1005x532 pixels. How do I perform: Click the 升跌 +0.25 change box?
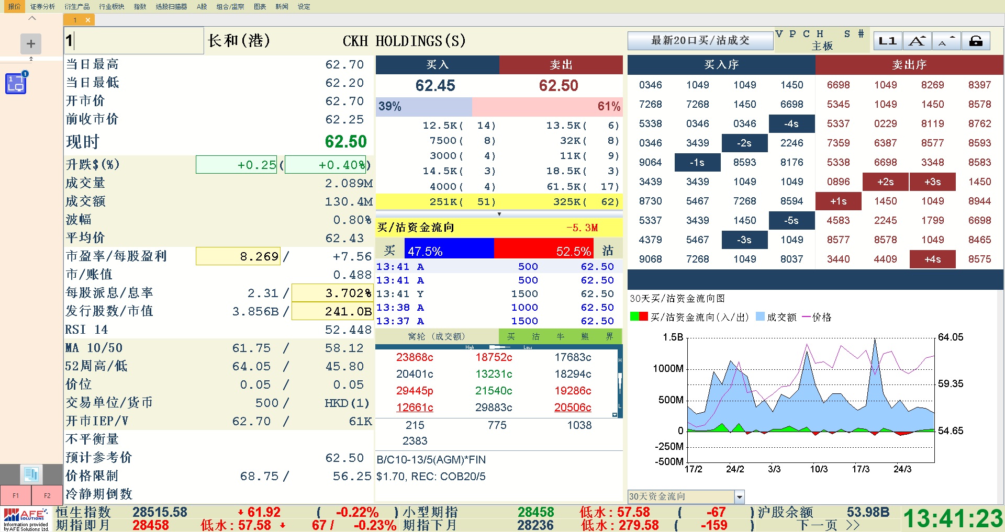tap(236, 165)
